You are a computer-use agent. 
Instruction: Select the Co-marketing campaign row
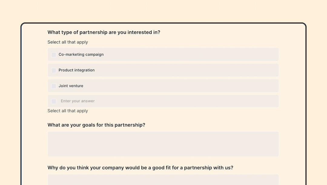[163, 55]
